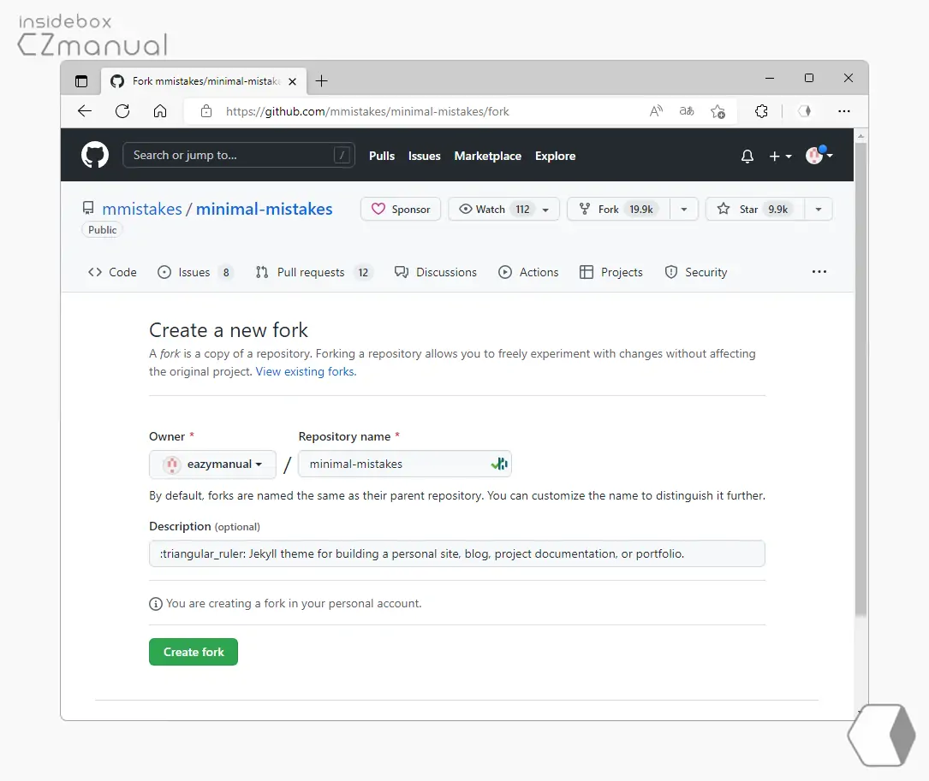
Task: Open the Actions tab
Action: click(x=528, y=272)
